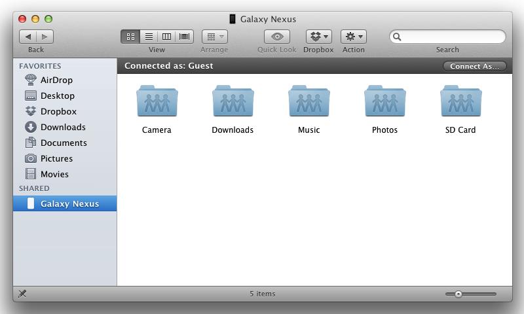Screen dimensions: 524x314
Task: Switch to column view
Action: click(166, 37)
